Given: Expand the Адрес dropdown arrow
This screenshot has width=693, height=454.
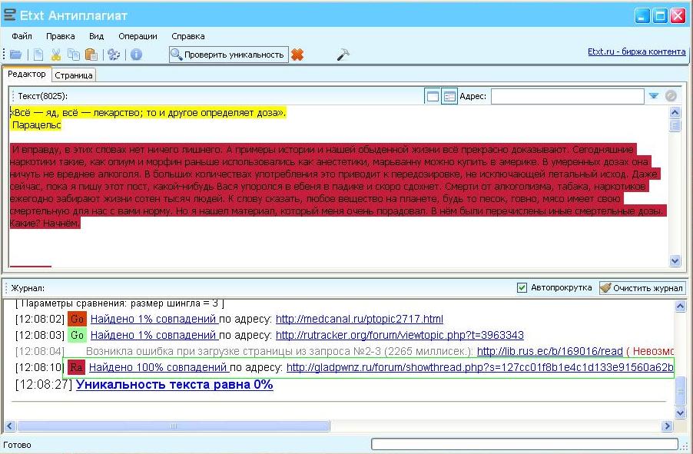Looking at the screenshot, I should (x=653, y=96).
